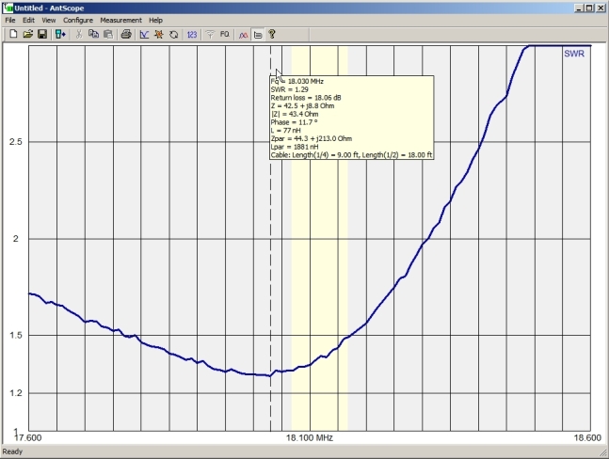Print the graph using printer icon
The image size is (609, 459).
[x=126, y=35]
